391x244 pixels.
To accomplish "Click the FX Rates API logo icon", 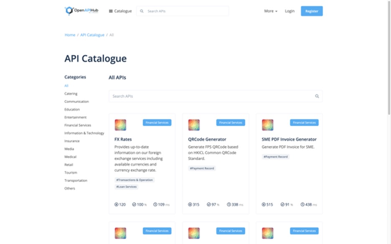I will click(x=120, y=125).
